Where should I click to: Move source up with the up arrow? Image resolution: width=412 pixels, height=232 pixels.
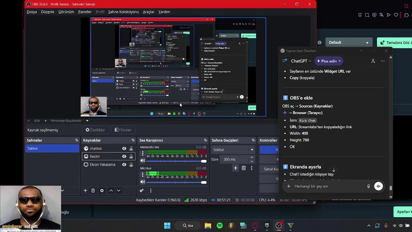111,190
